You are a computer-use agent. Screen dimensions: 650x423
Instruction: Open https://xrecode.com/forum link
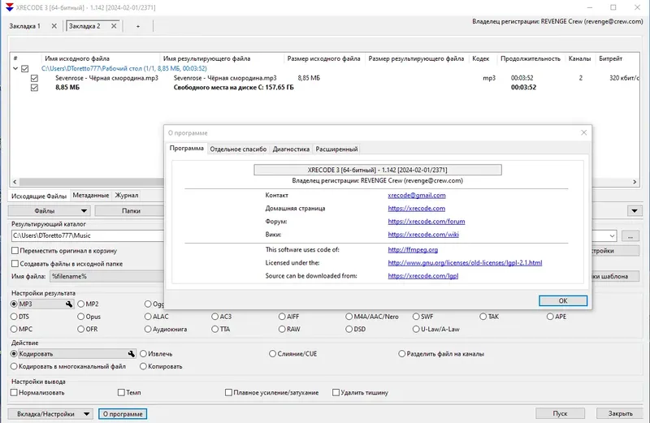(426, 221)
